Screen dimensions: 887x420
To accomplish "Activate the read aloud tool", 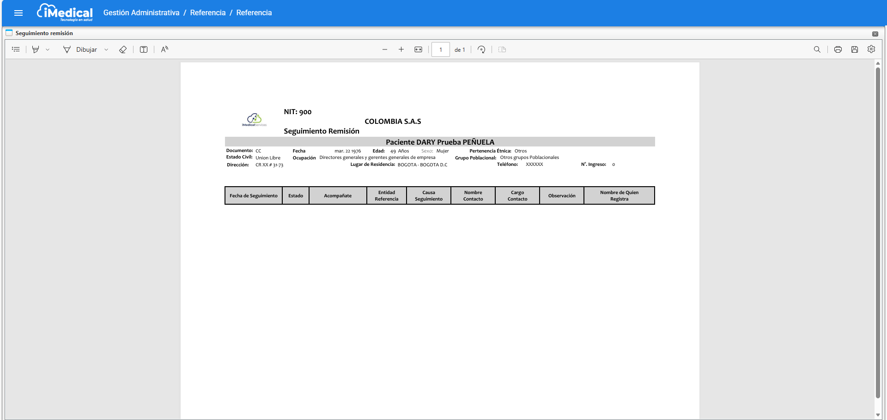I will pos(164,49).
